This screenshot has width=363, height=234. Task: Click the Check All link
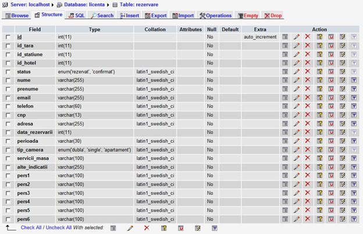point(32,228)
